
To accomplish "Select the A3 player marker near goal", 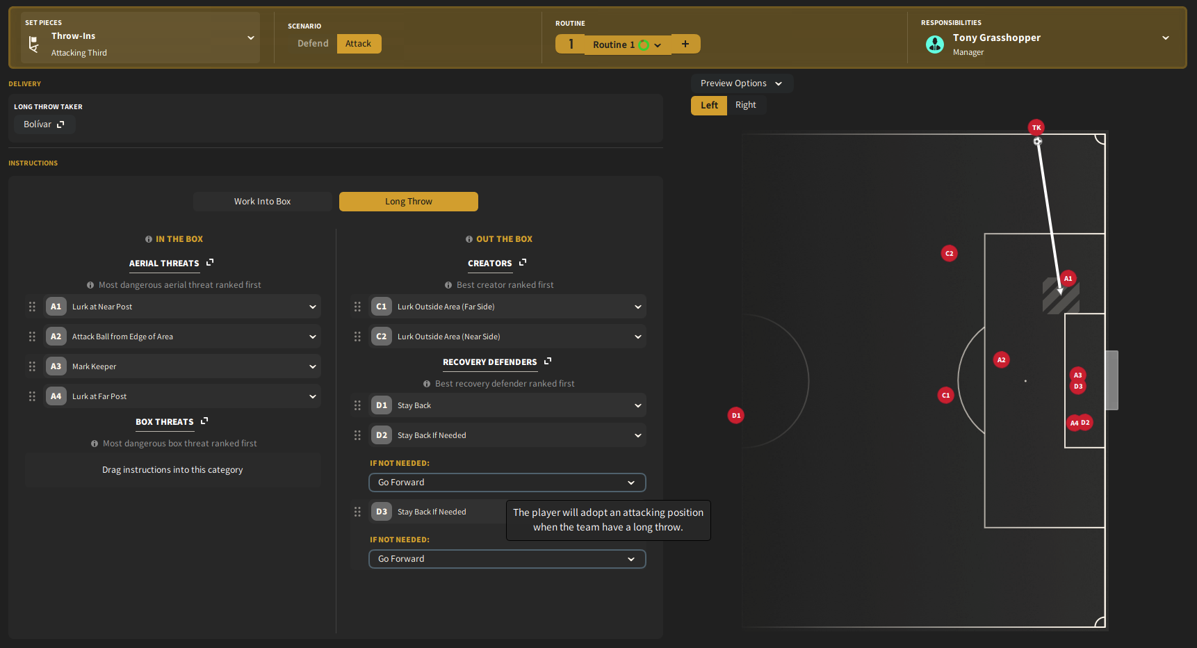I will (x=1078, y=375).
